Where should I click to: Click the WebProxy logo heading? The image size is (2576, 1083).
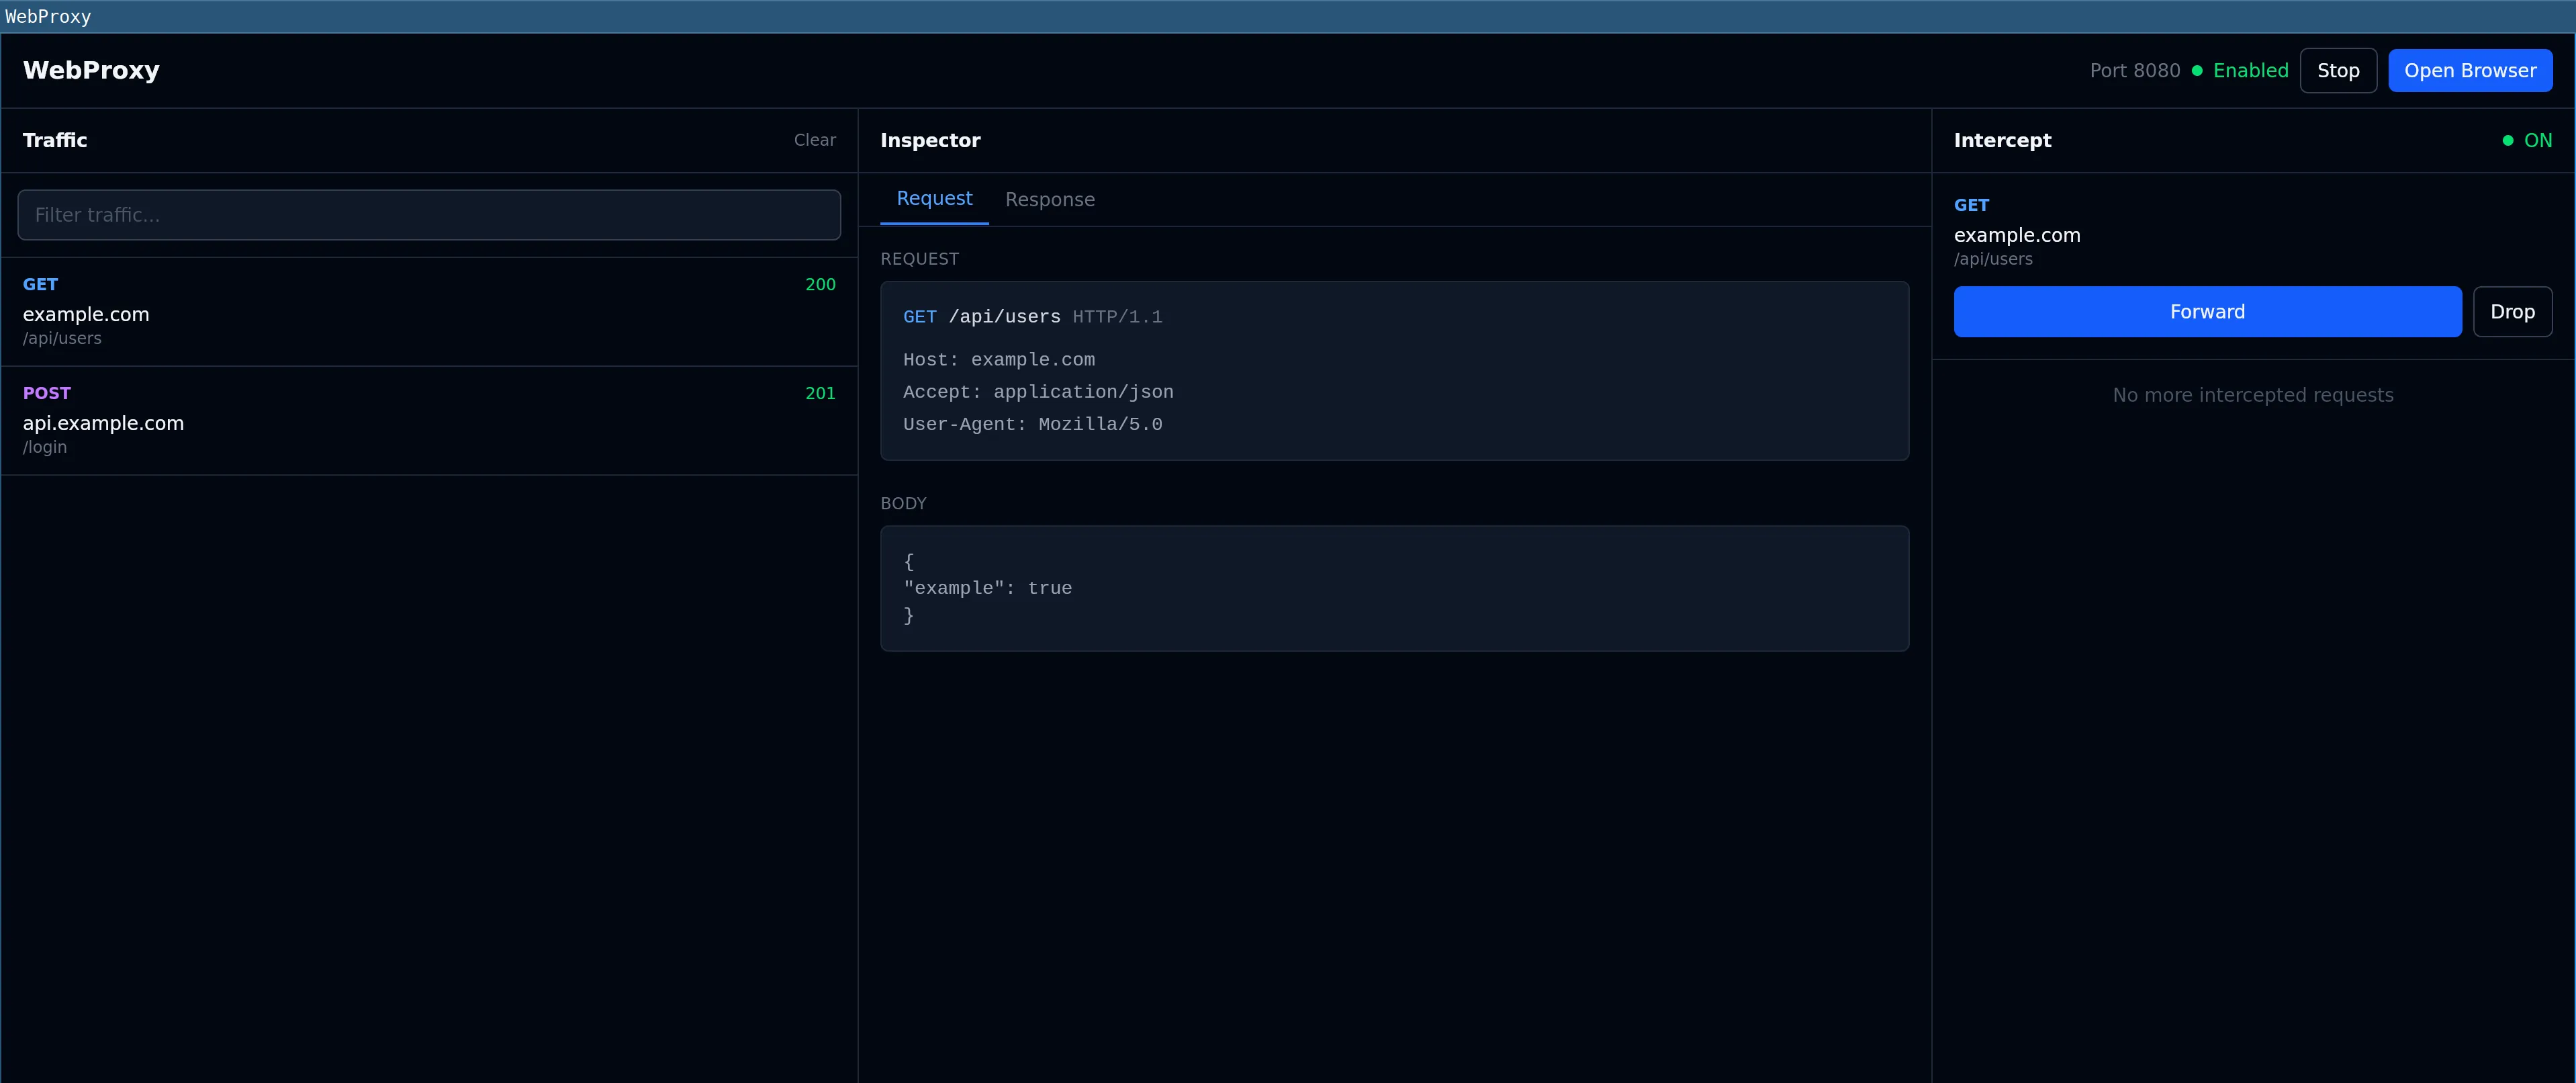[x=91, y=71]
